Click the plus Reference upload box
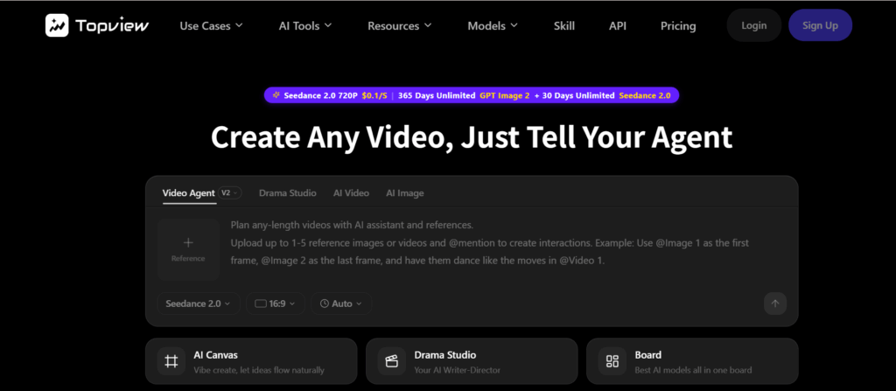This screenshot has height=391, width=896. [x=188, y=250]
